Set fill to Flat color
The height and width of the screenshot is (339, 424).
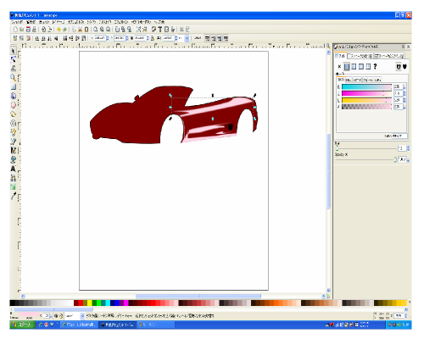pos(347,67)
